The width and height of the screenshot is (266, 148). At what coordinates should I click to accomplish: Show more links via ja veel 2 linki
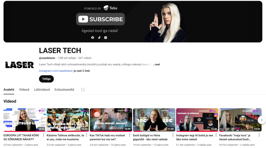pyautogui.click(x=82, y=71)
